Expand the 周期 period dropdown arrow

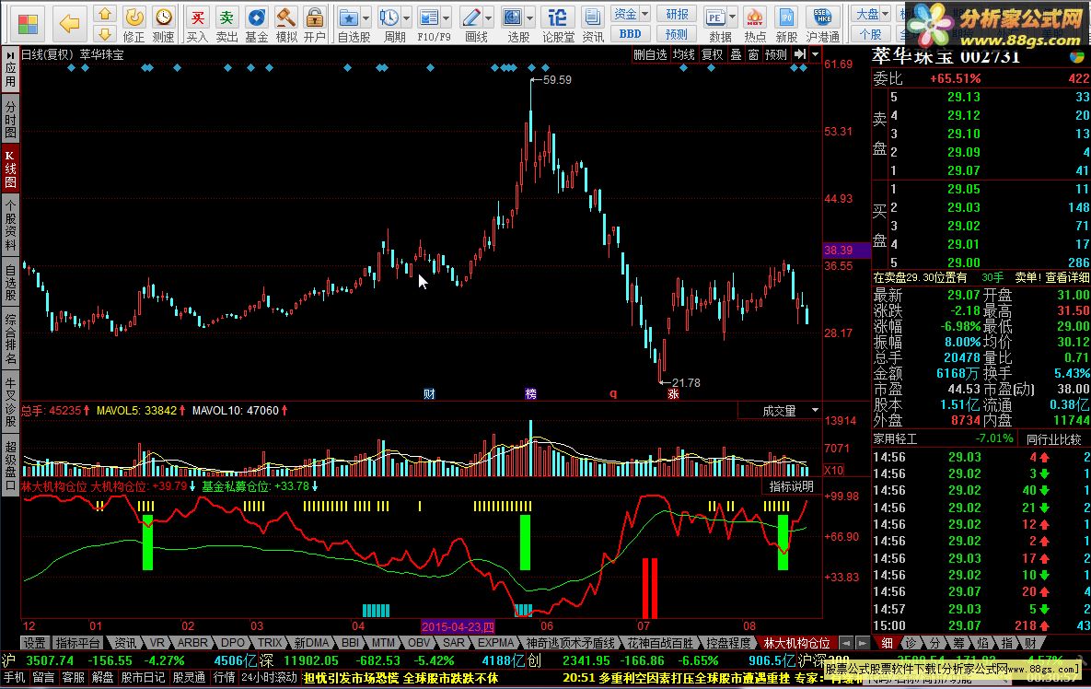coord(406,18)
